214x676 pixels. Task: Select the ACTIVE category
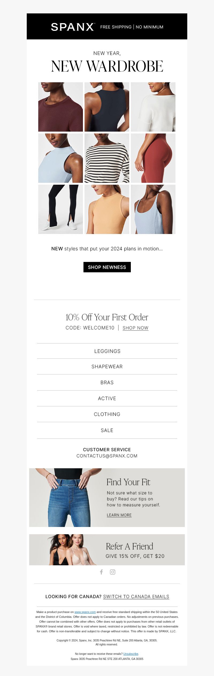pyautogui.click(x=107, y=398)
